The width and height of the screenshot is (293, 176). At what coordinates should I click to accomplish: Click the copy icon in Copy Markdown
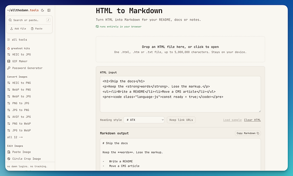pos(258,133)
